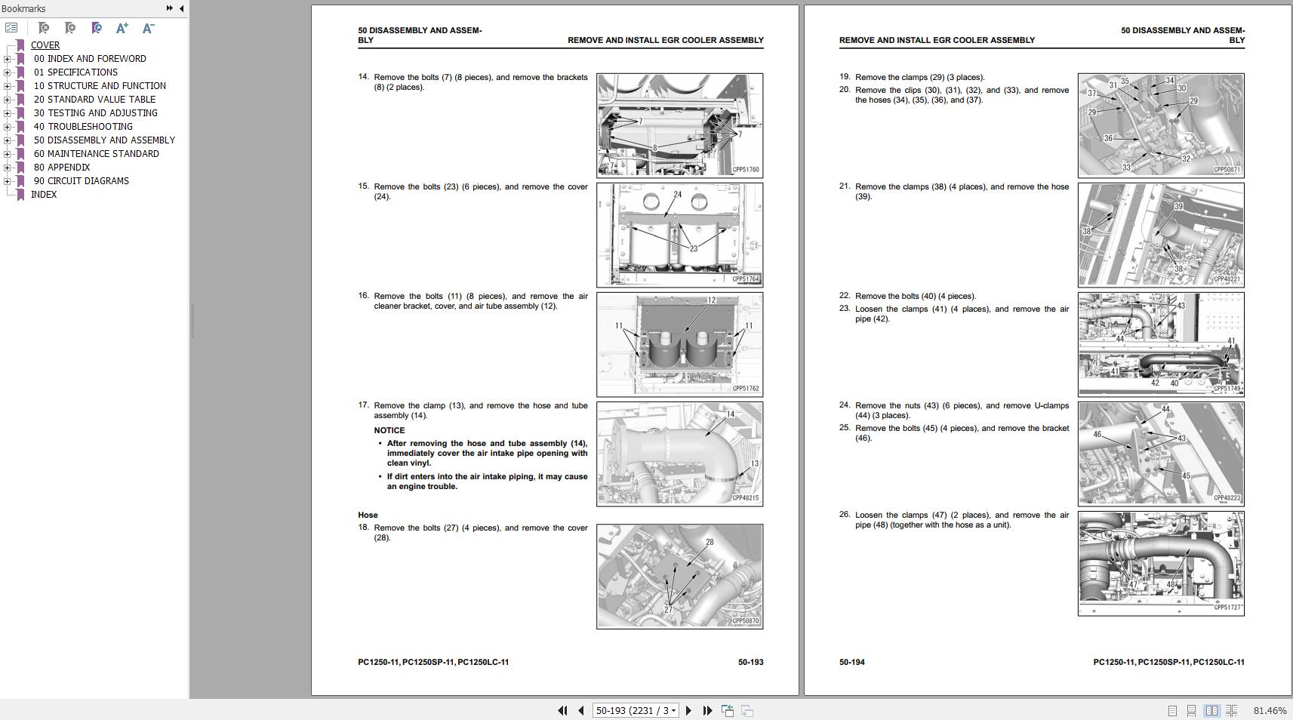Click the delete bookmark icon
Viewport: 1293px width, 720px height.
(44, 28)
